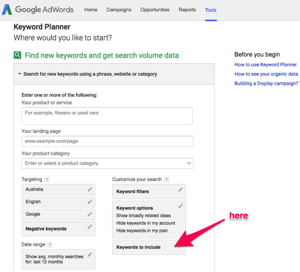Click the Keyword Planner title
Viewport: 300px width, 272px height.
tap(42, 27)
